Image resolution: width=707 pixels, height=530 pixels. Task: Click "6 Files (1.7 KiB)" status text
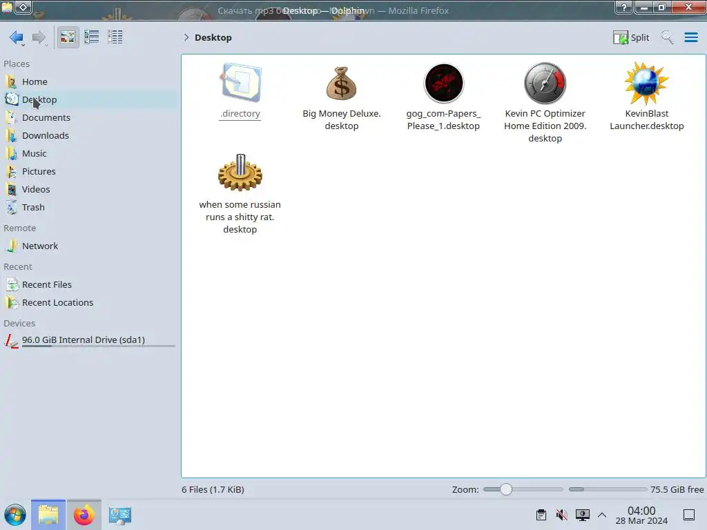[x=213, y=489]
